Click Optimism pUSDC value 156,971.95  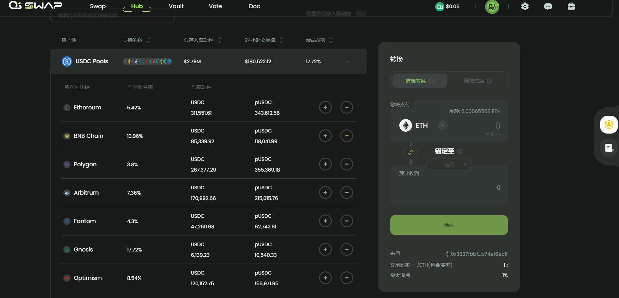[x=266, y=283]
